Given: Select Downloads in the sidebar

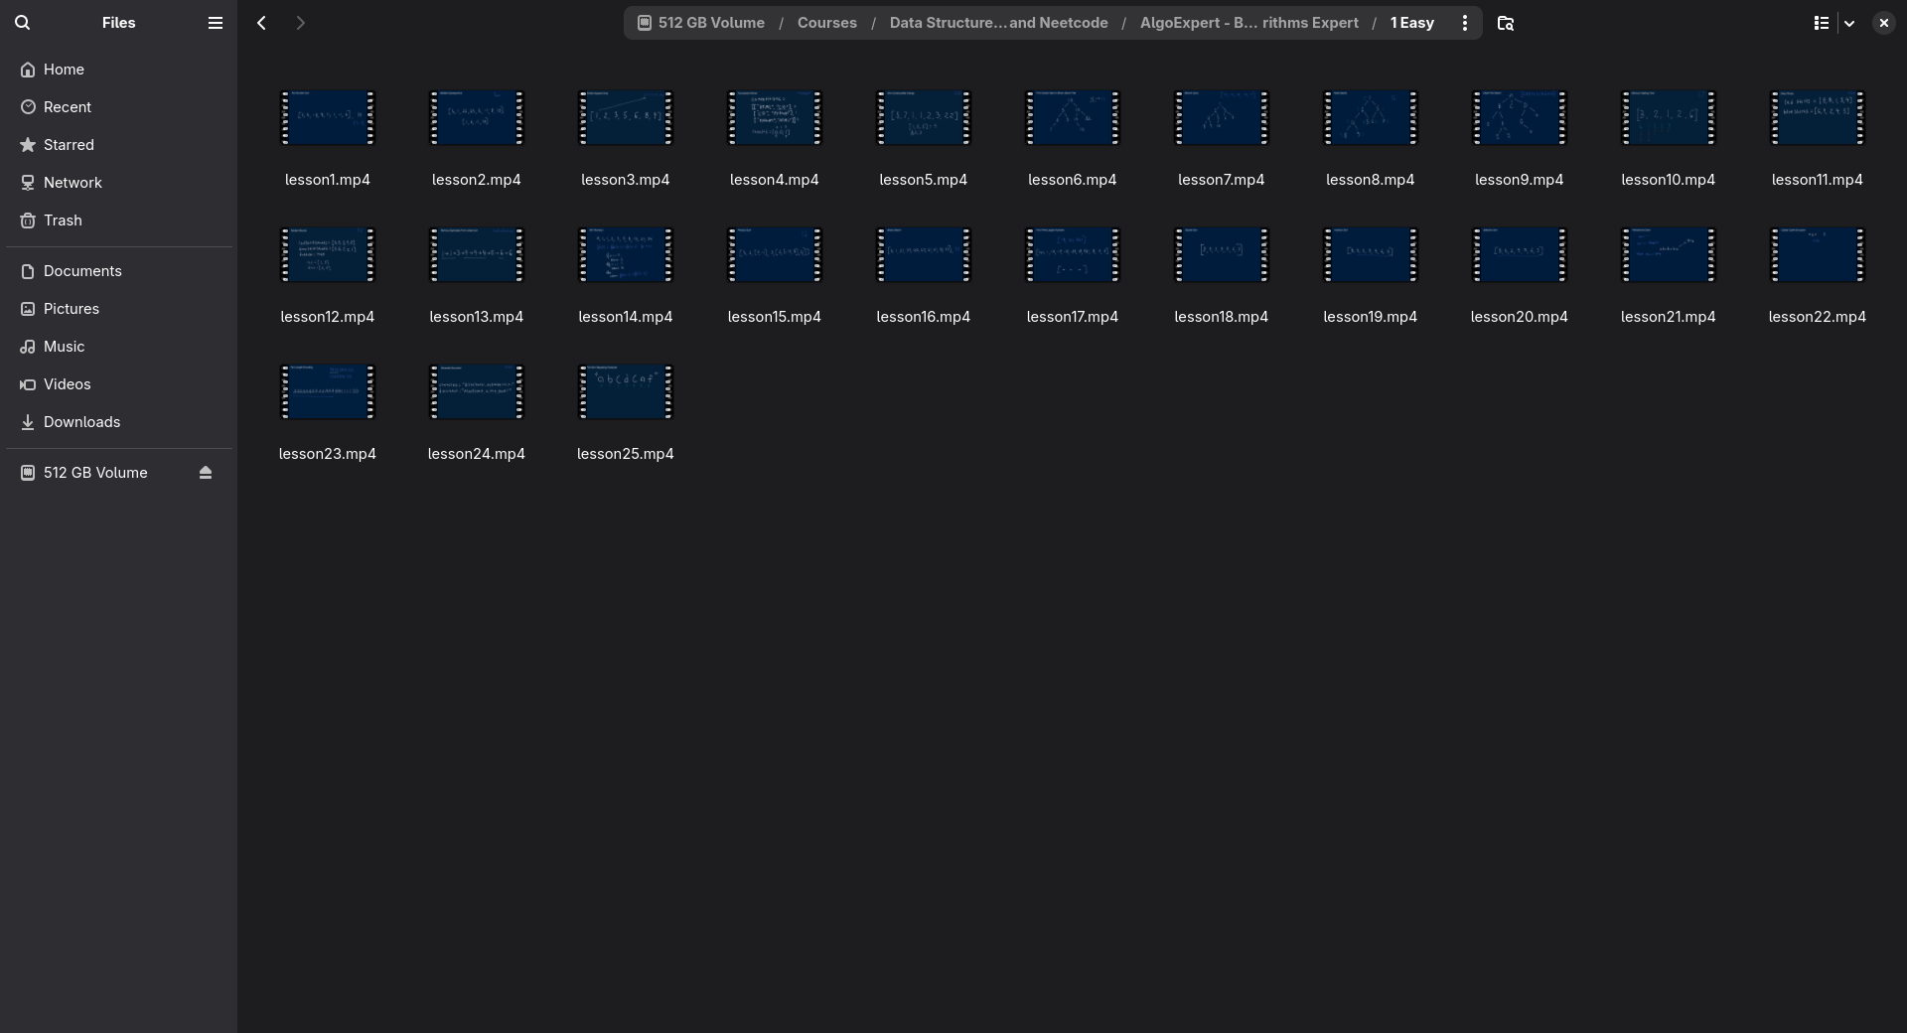Looking at the screenshot, I should pyautogui.click(x=81, y=422).
